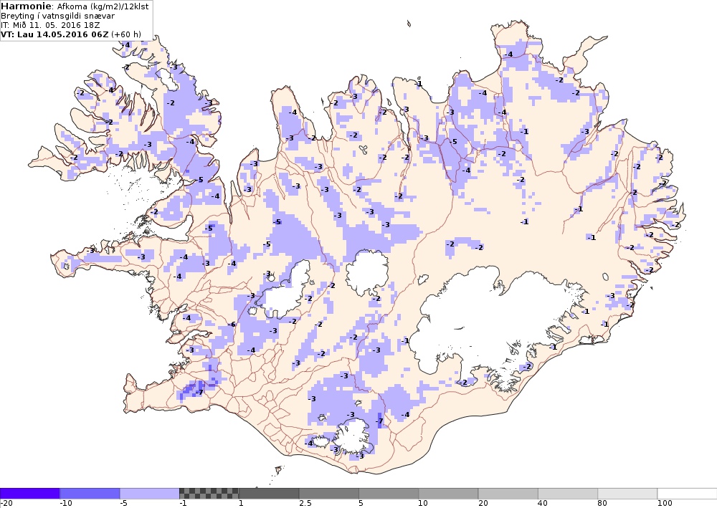Viewport: 717px width, 508px height.
Task: Click the '100' legend scale label
Action: click(665, 504)
